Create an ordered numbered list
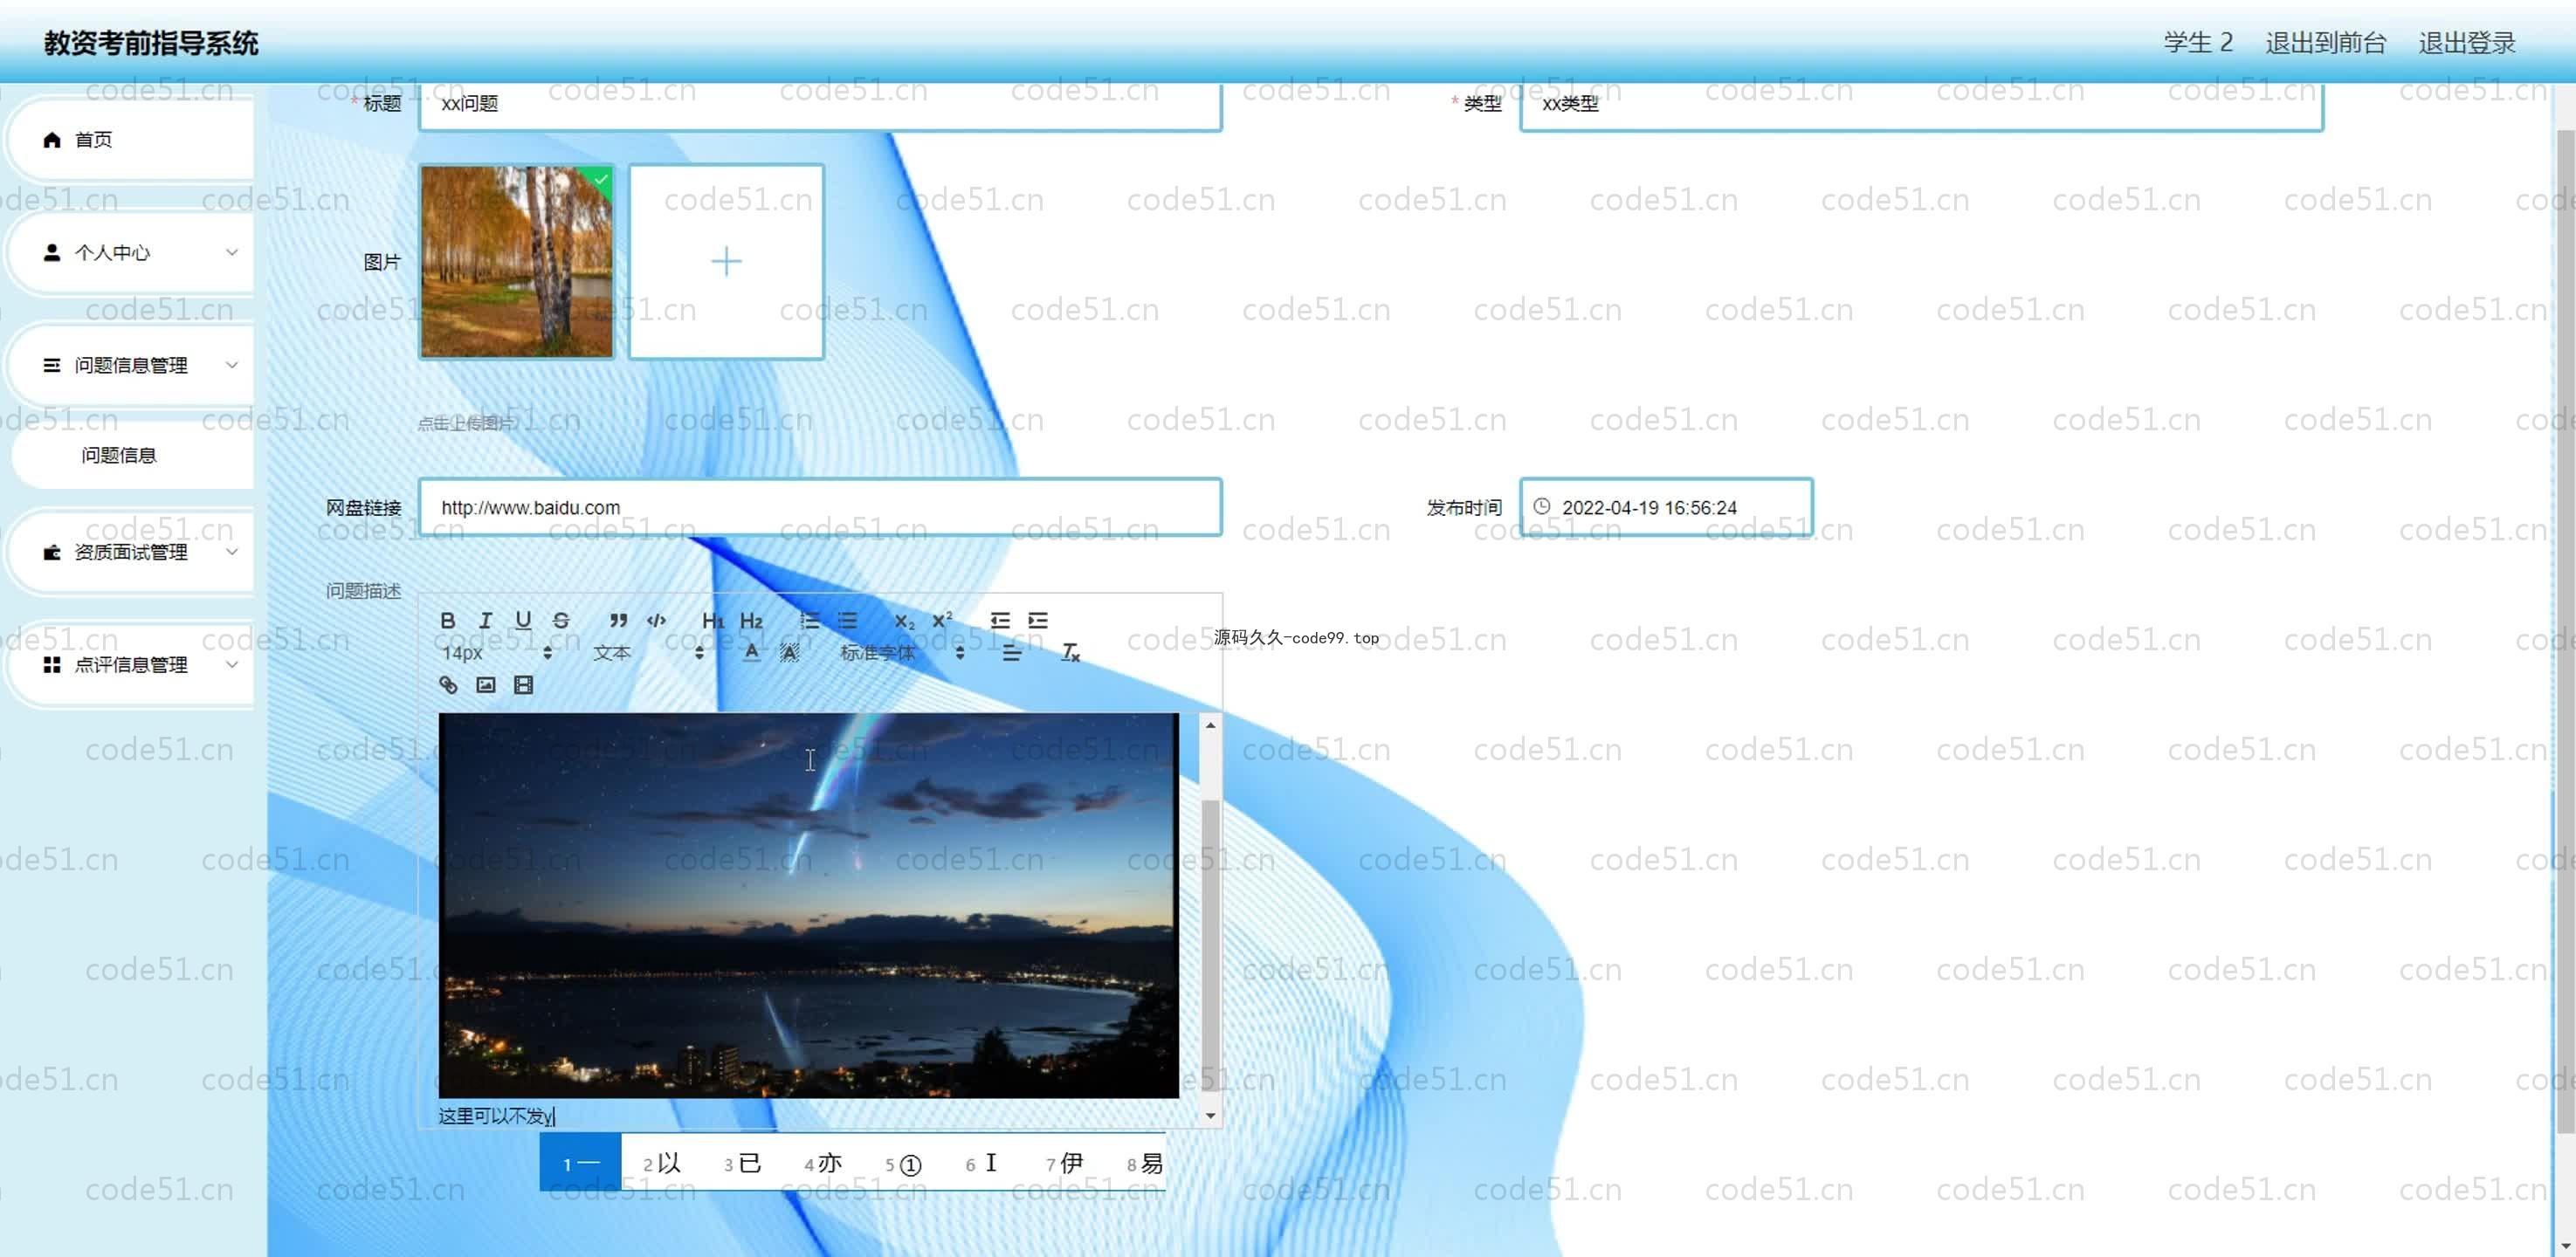 pos(810,620)
